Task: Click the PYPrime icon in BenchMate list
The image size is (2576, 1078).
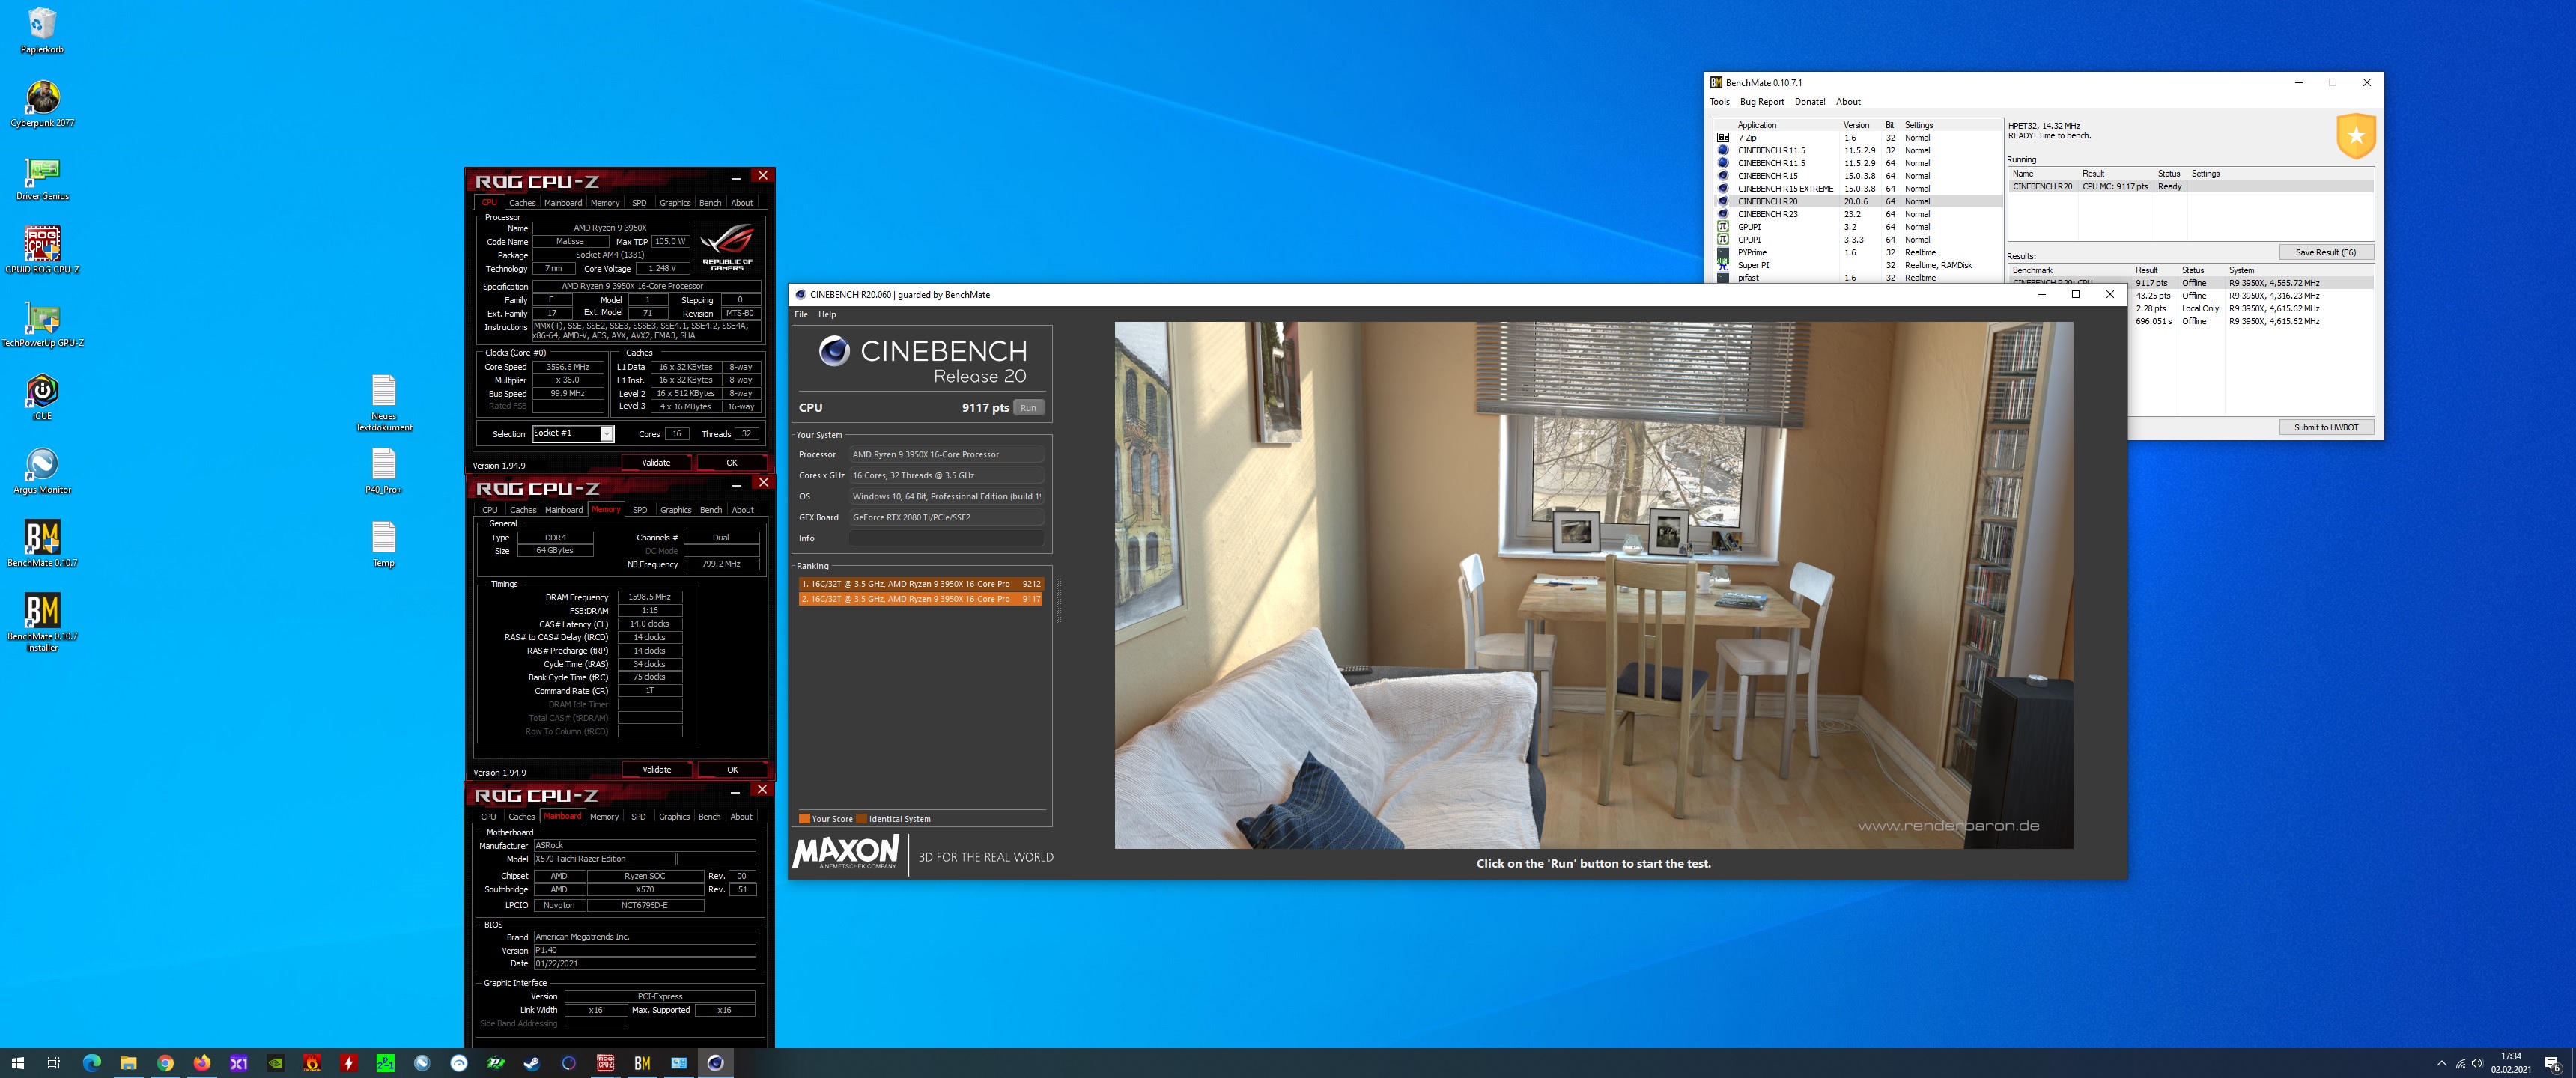Action: coord(1723,252)
